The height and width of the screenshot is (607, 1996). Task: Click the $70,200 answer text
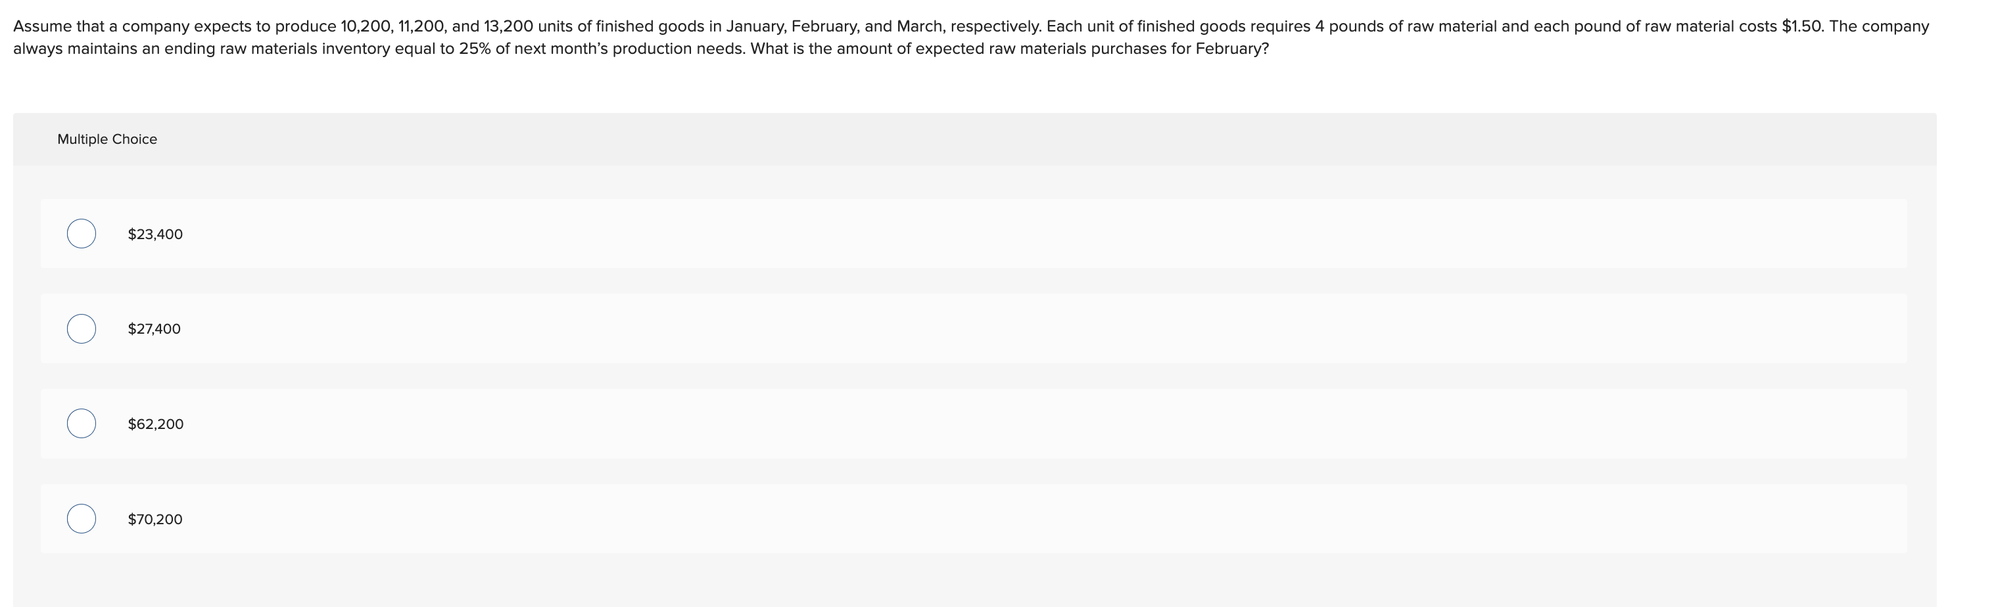click(155, 520)
